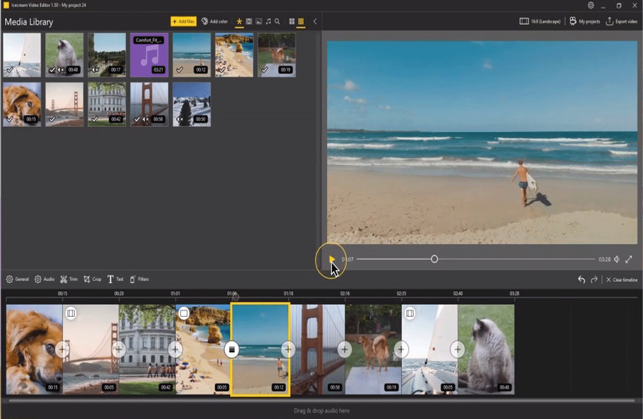Open the Crop tool
This screenshot has height=419, width=643.
tap(92, 280)
